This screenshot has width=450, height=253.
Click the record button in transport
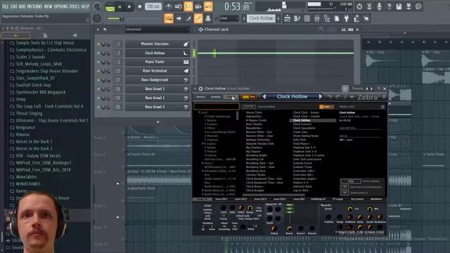point(139,6)
